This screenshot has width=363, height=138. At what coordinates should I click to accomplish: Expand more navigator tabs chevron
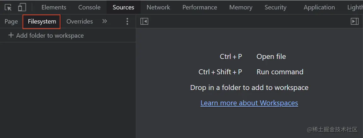pyautogui.click(x=105, y=21)
